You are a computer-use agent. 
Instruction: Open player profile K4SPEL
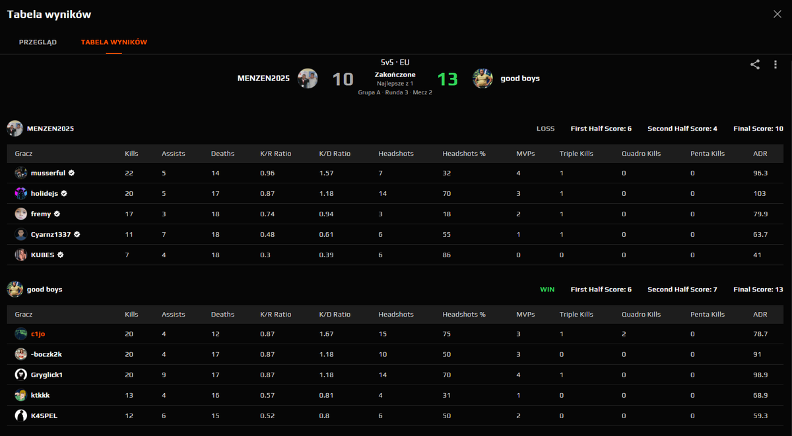point(44,416)
